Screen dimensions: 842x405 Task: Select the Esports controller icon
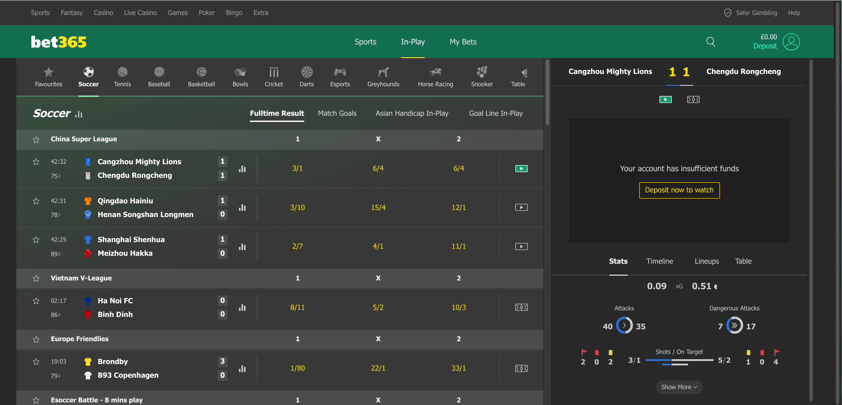click(340, 72)
